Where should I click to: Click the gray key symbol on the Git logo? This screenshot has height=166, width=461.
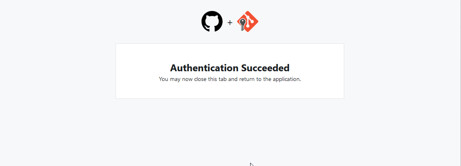coord(242,25)
